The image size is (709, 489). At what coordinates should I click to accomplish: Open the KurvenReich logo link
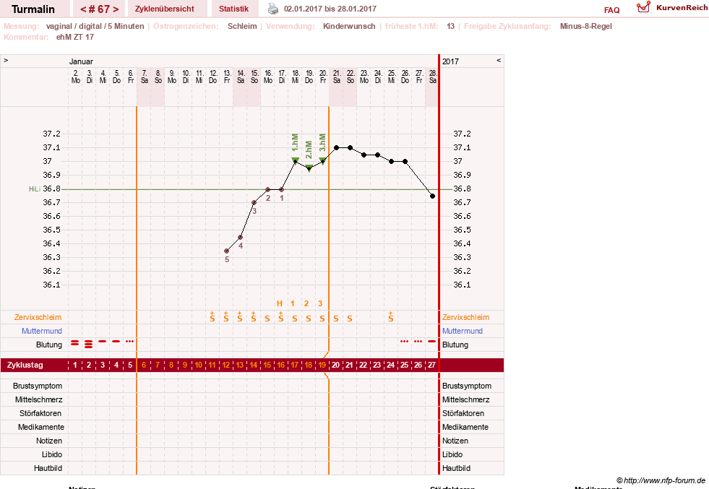click(x=672, y=8)
